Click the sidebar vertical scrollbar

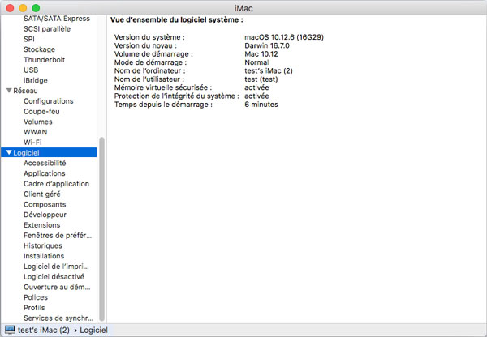tap(101, 229)
